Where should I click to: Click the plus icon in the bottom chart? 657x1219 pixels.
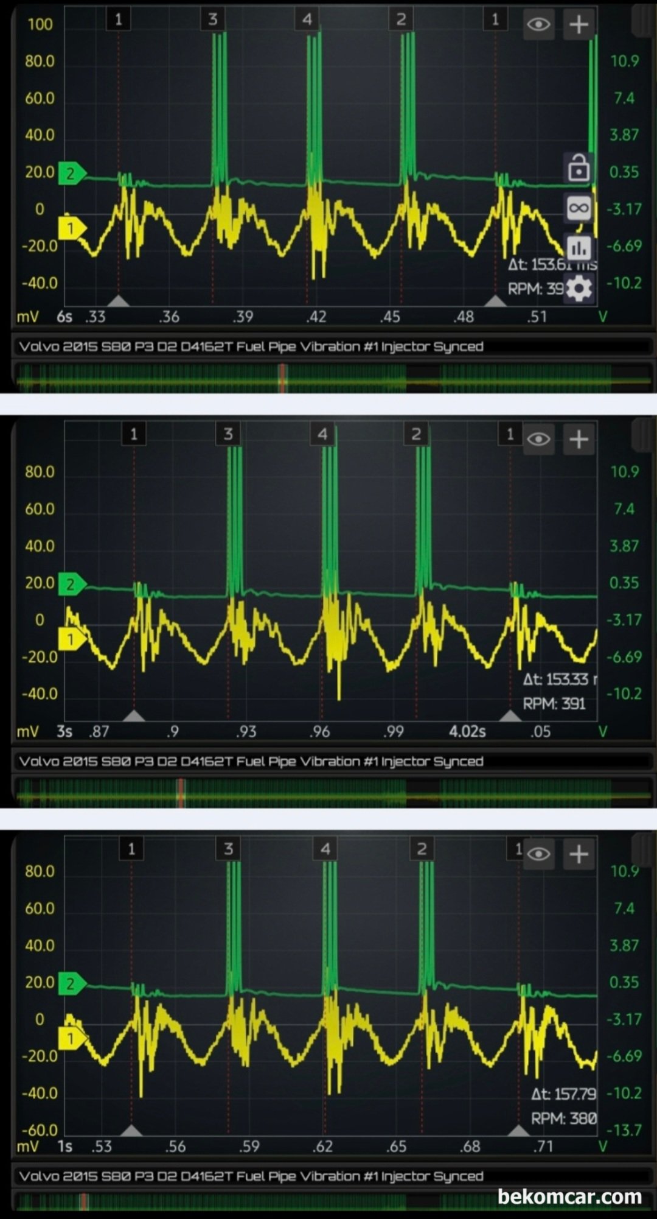tap(579, 854)
